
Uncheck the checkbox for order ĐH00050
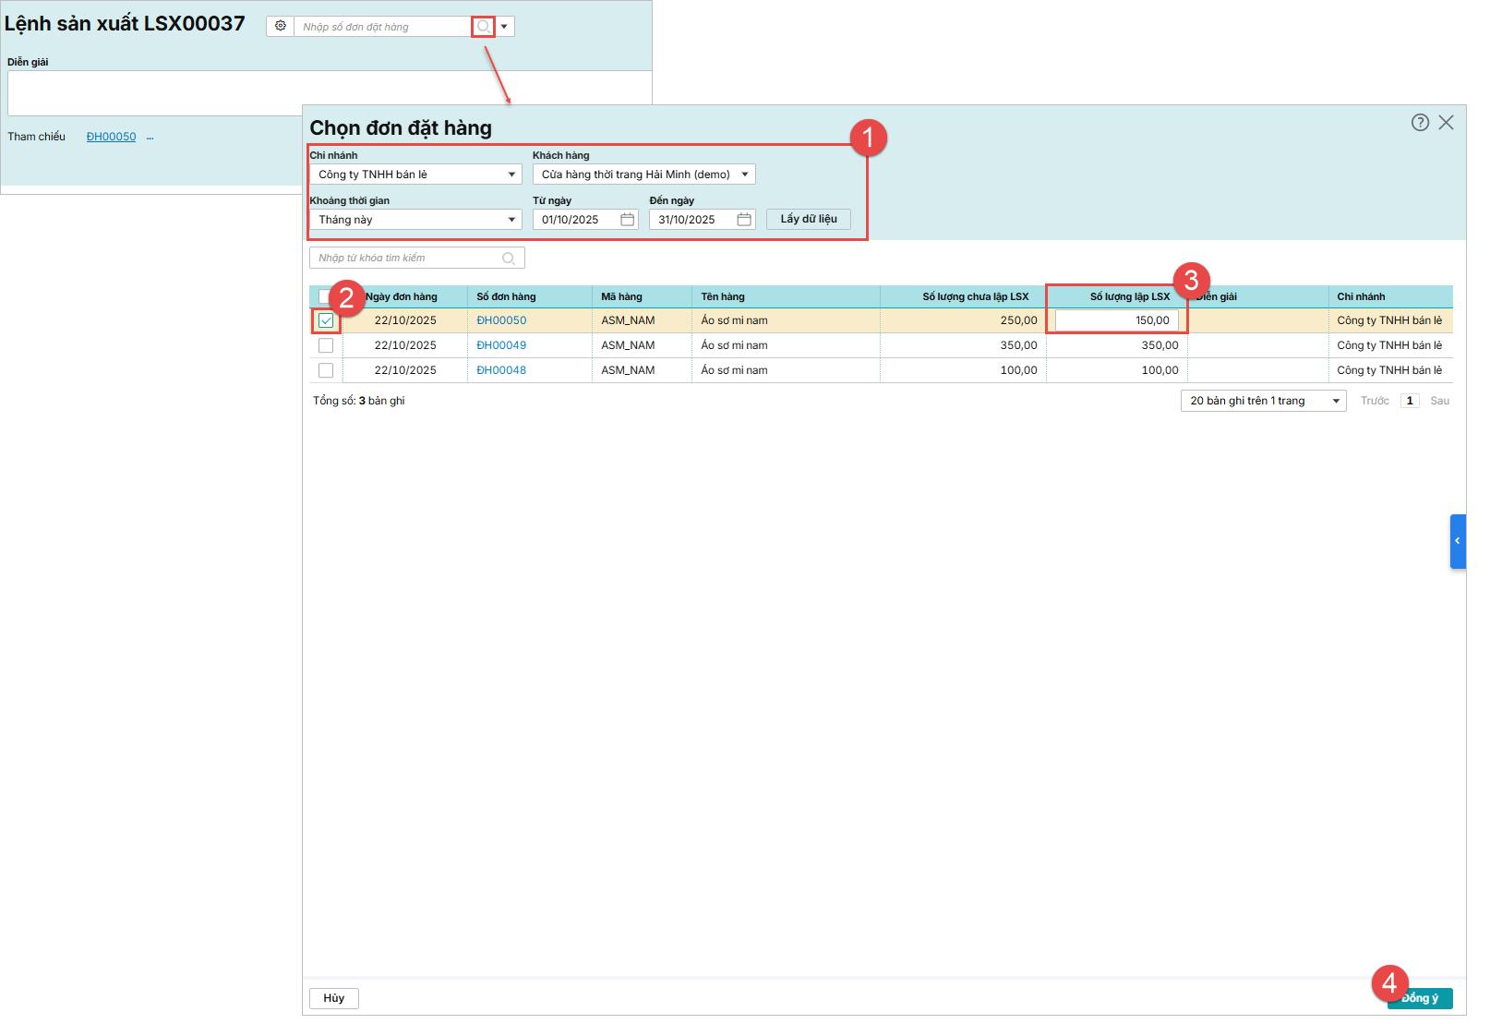326,320
